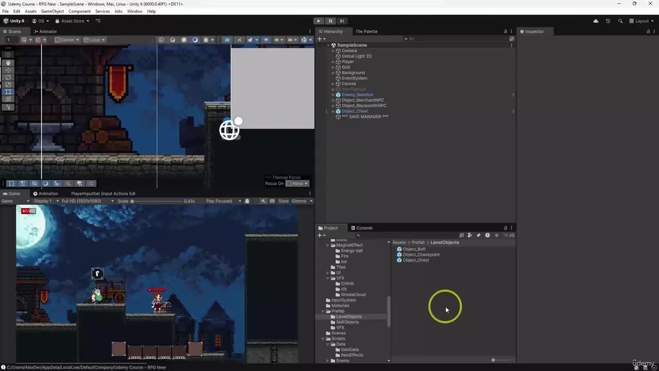This screenshot has width=659, height=371.
Task: Click the Unity 6 button
Action: click(x=14, y=21)
